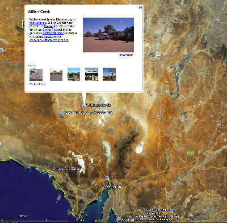
Task: Open the fourth thumbnail showing the shop front
Action: point(91,74)
